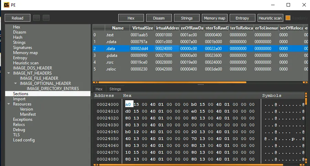Viewport: 310px width, 166px height.
Task: Select Sections in the left tree
Action: click(x=48, y=94)
